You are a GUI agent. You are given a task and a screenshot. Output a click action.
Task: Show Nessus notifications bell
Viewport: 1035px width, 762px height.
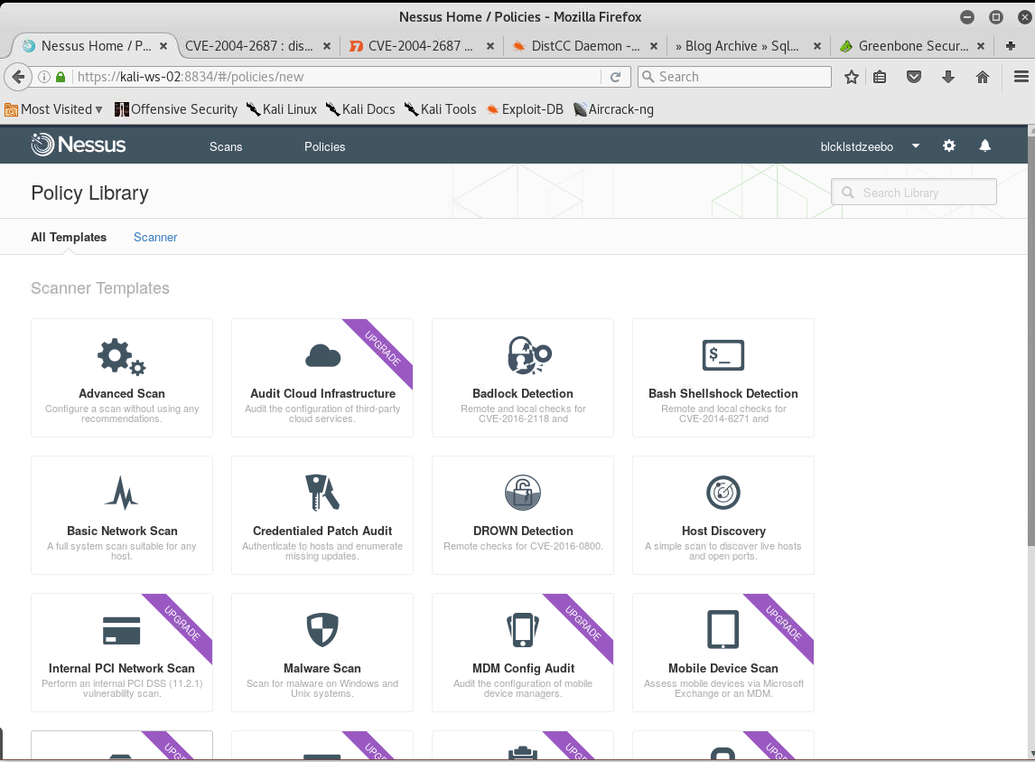click(984, 146)
